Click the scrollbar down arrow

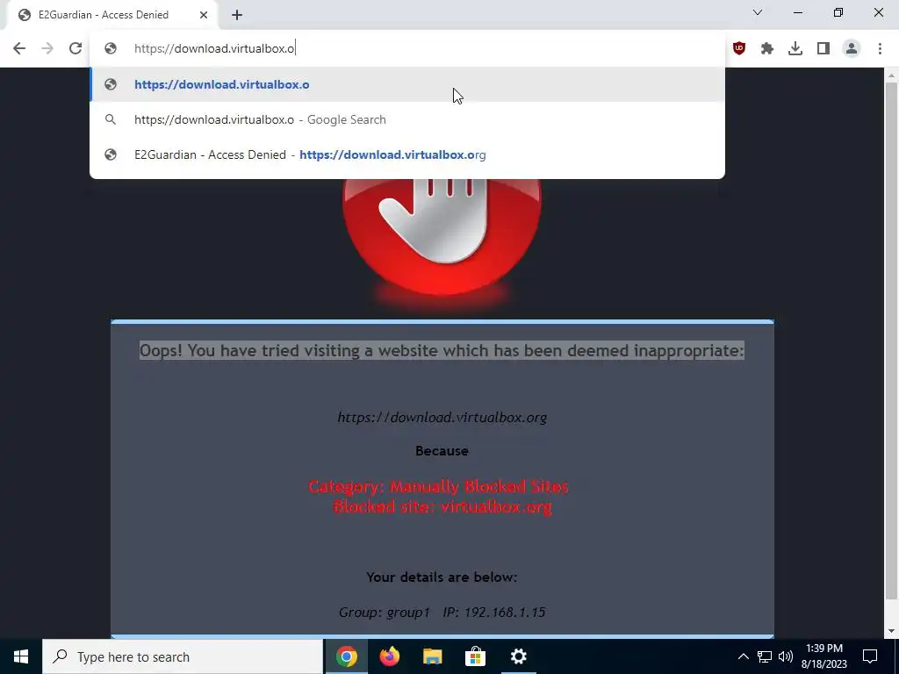(x=891, y=631)
